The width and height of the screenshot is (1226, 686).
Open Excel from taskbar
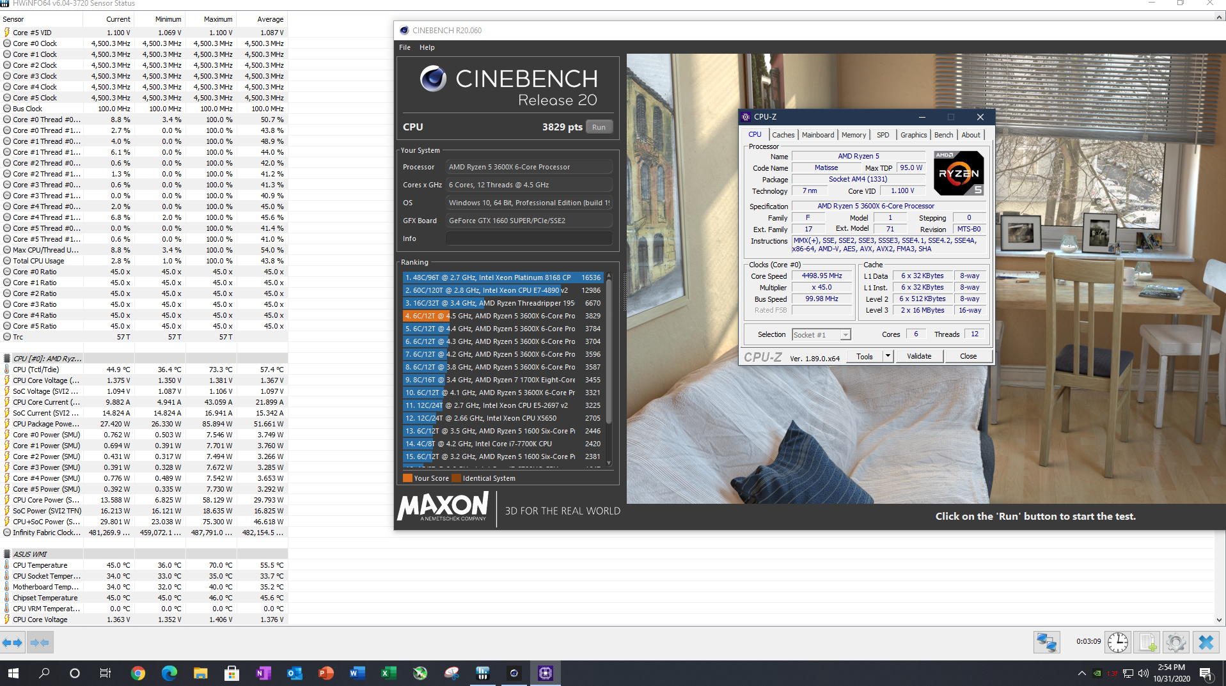pyautogui.click(x=388, y=673)
